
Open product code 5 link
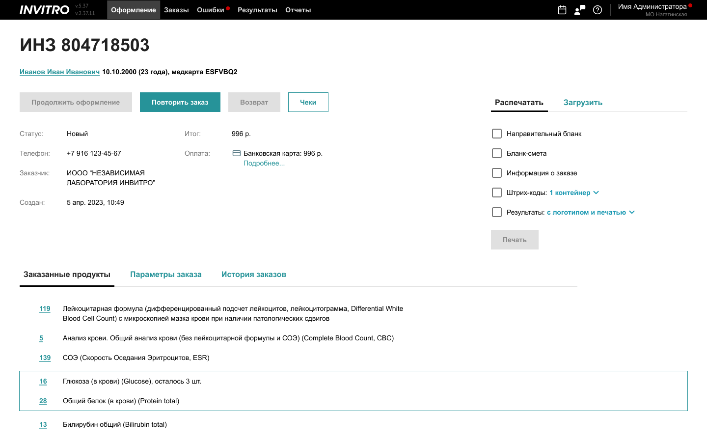(41, 338)
